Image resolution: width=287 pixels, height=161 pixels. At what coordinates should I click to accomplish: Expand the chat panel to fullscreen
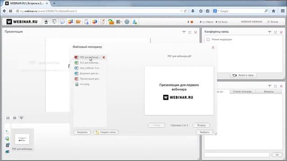pos(275,86)
